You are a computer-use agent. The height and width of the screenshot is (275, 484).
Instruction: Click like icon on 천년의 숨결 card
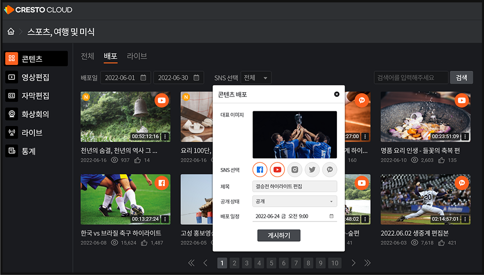click(x=137, y=160)
